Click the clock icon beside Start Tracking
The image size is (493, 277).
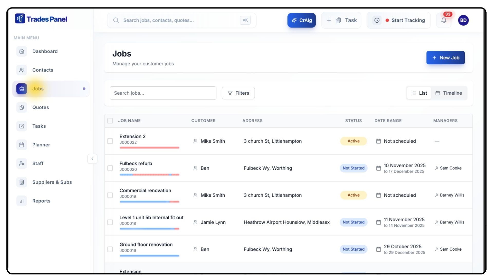pyautogui.click(x=377, y=20)
